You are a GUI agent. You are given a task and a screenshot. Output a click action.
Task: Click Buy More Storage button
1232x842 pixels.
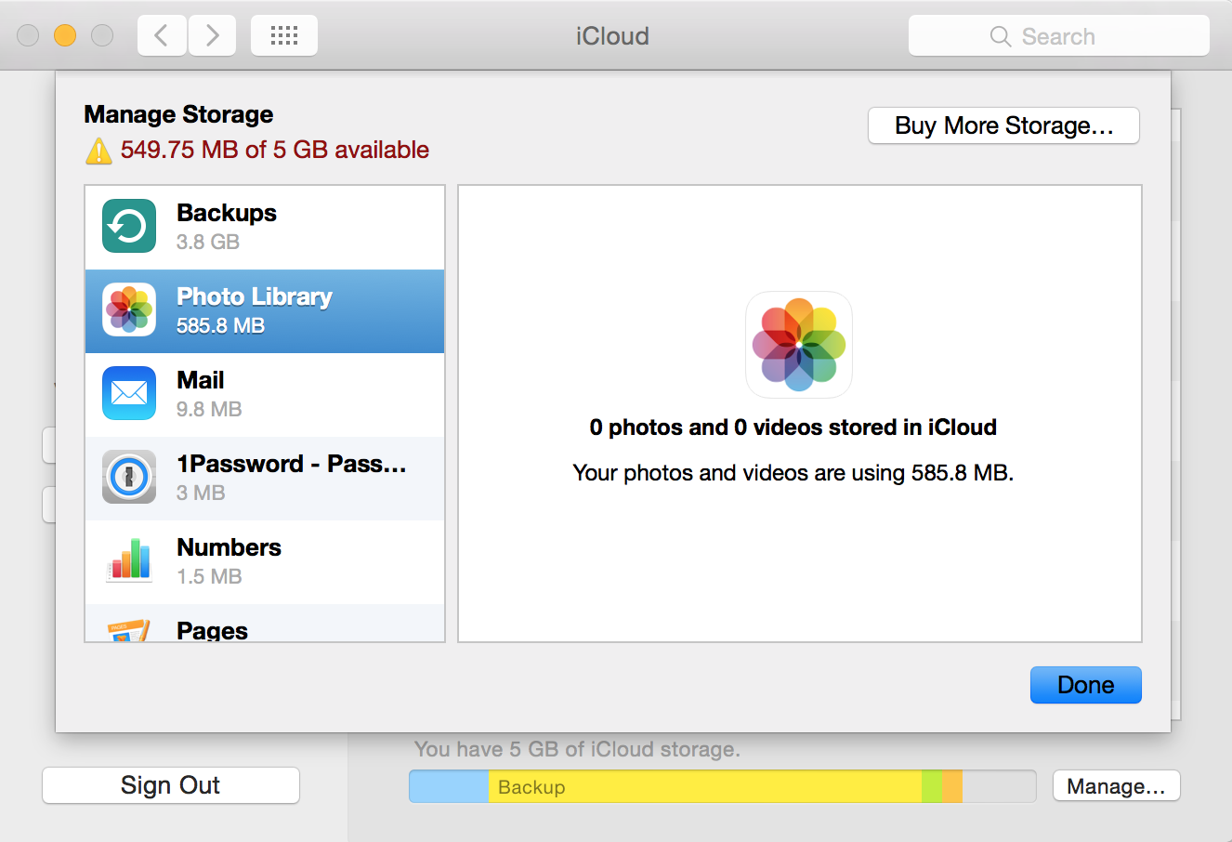coord(1003,125)
